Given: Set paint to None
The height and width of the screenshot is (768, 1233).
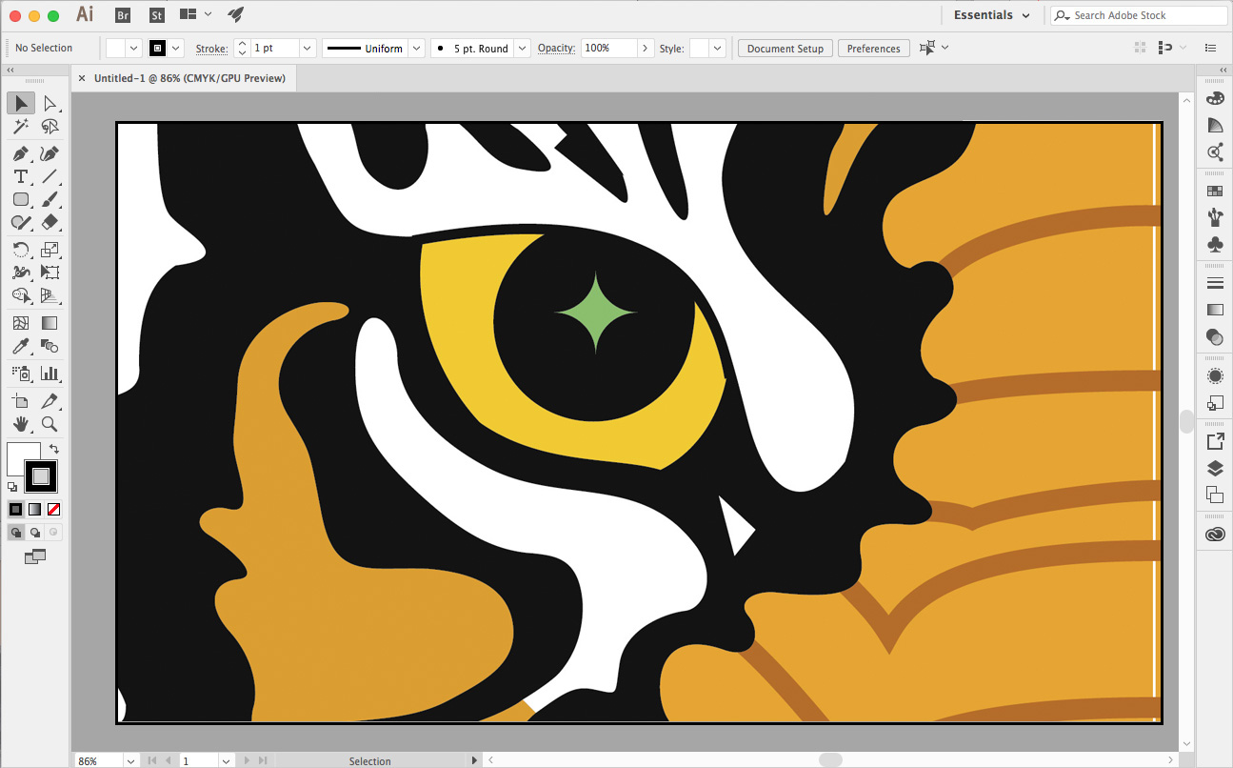Looking at the screenshot, I should pyautogui.click(x=53, y=509).
